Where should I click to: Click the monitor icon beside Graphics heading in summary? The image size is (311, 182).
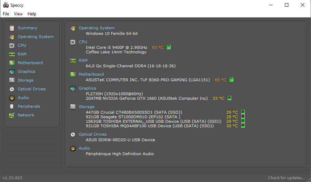73,89
